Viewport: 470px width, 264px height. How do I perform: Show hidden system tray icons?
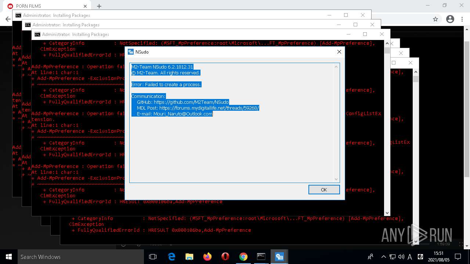(x=384, y=257)
